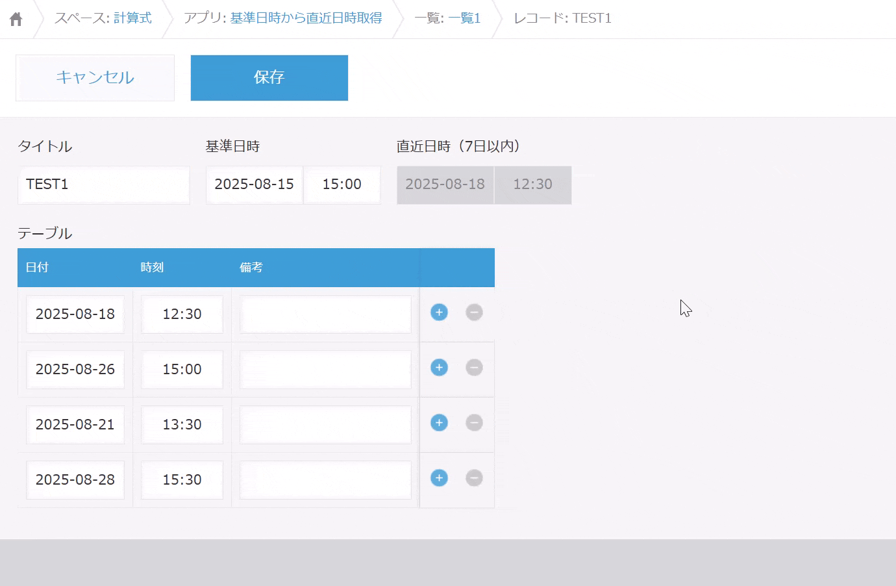Edit the table time 15:00
The width and height of the screenshot is (896, 586).
coord(182,370)
